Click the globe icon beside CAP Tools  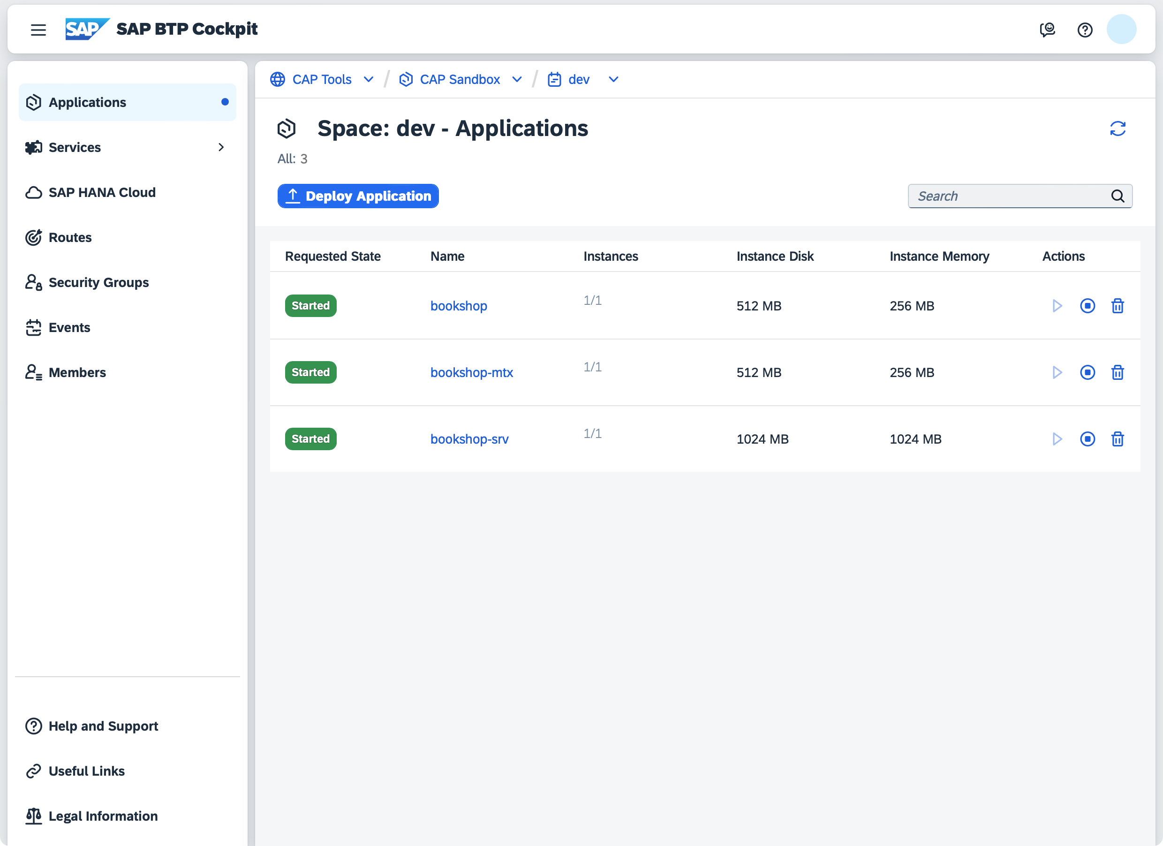click(278, 79)
